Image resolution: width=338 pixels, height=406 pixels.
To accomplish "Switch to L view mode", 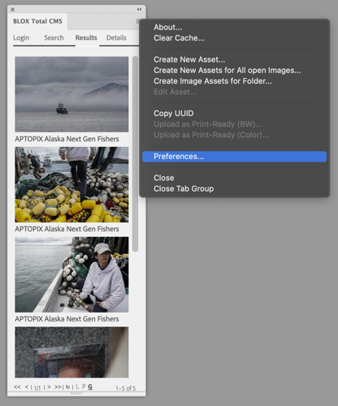I will 77,387.
